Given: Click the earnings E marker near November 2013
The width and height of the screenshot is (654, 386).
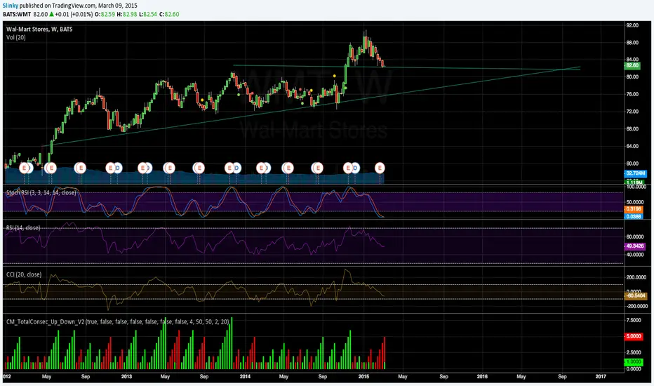Looking at the screenshot, I should point(229,168).
